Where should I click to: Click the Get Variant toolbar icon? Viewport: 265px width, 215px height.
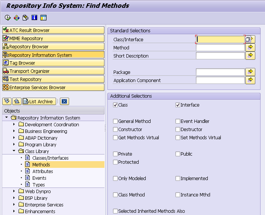point(17,17)
